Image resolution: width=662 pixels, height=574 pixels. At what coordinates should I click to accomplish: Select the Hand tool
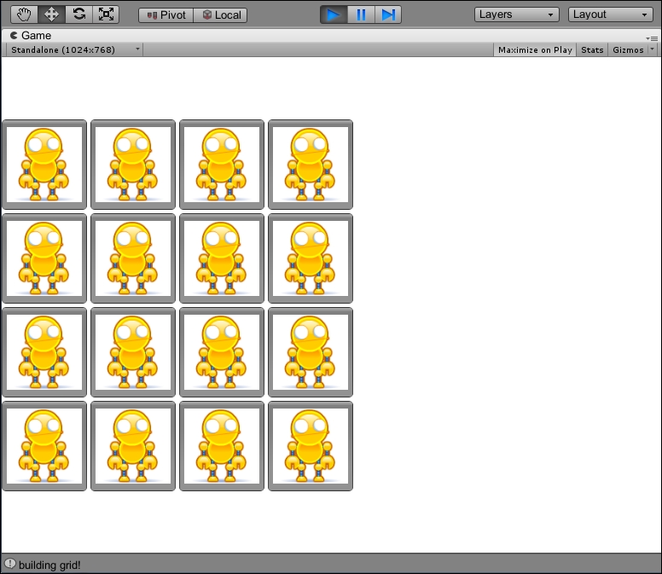pyautogui.click(x=24, y=14)
